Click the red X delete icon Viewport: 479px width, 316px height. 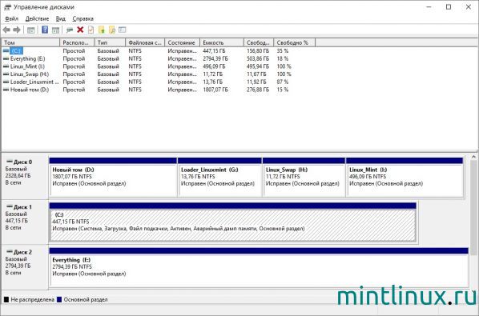(80, 30)
